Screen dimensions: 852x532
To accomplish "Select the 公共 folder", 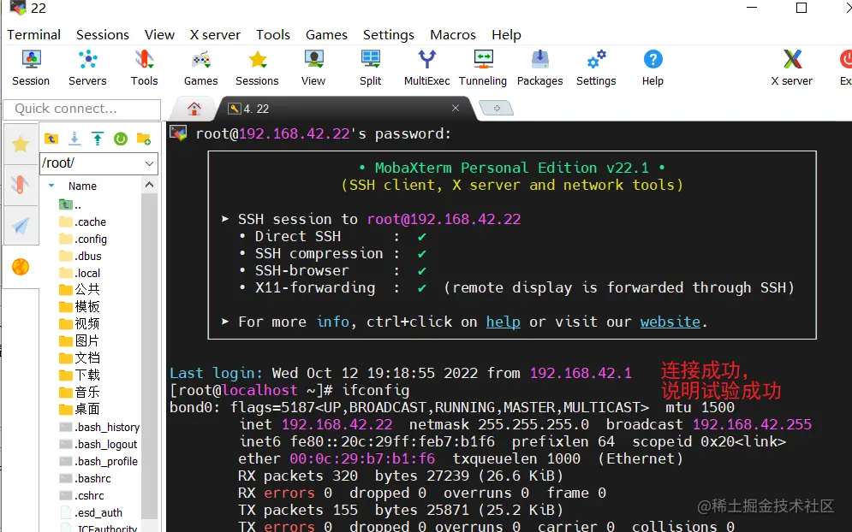I will [x=80, y=289].
